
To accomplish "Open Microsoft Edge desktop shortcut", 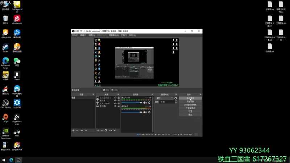I will click(5, 63).
